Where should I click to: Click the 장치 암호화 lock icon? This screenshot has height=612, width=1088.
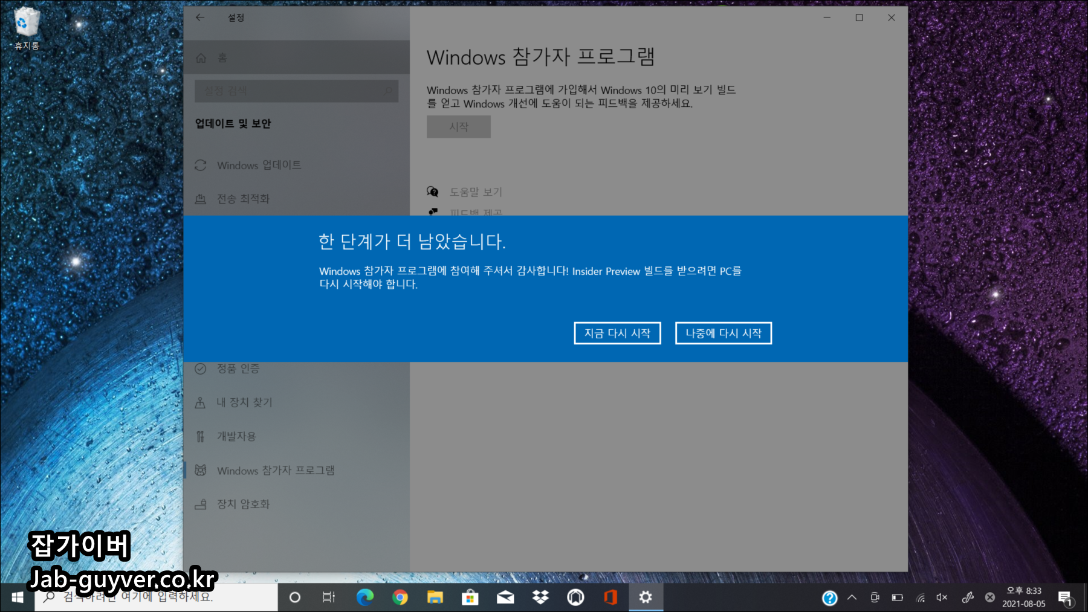point(201,504)
